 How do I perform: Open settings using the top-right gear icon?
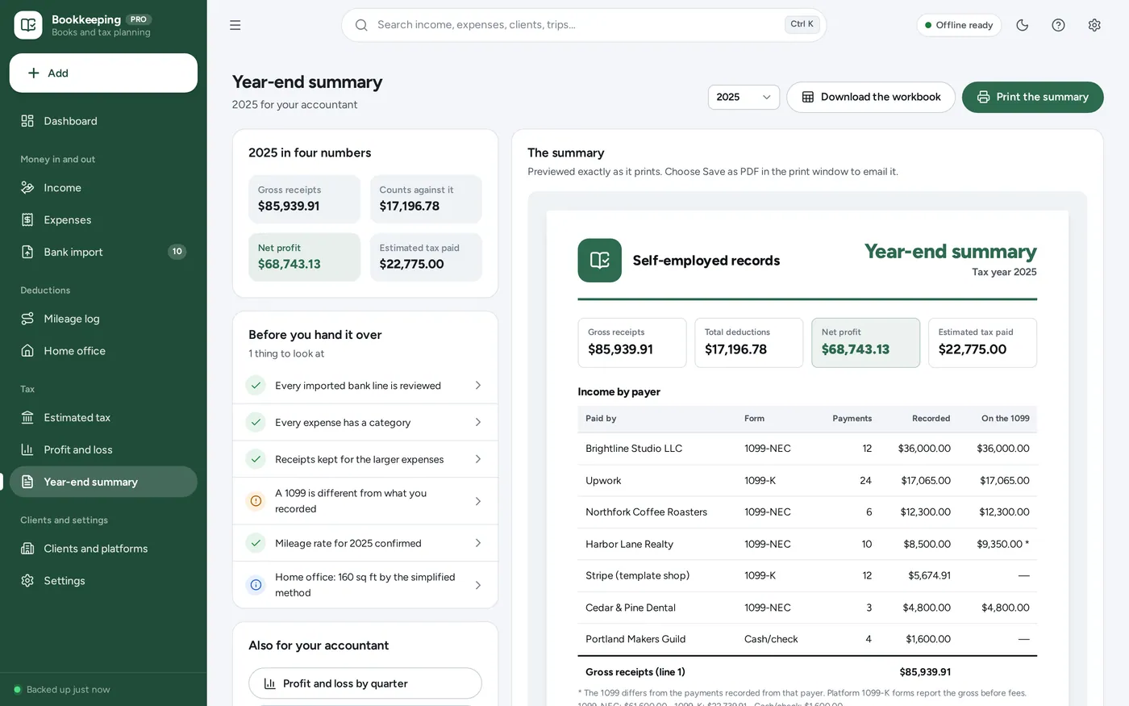point(1094,25)
